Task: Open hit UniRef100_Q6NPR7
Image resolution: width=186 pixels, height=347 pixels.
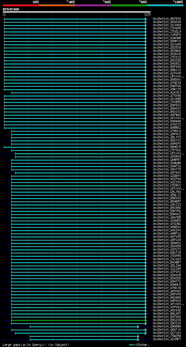Action: click(x=167, y=160)
